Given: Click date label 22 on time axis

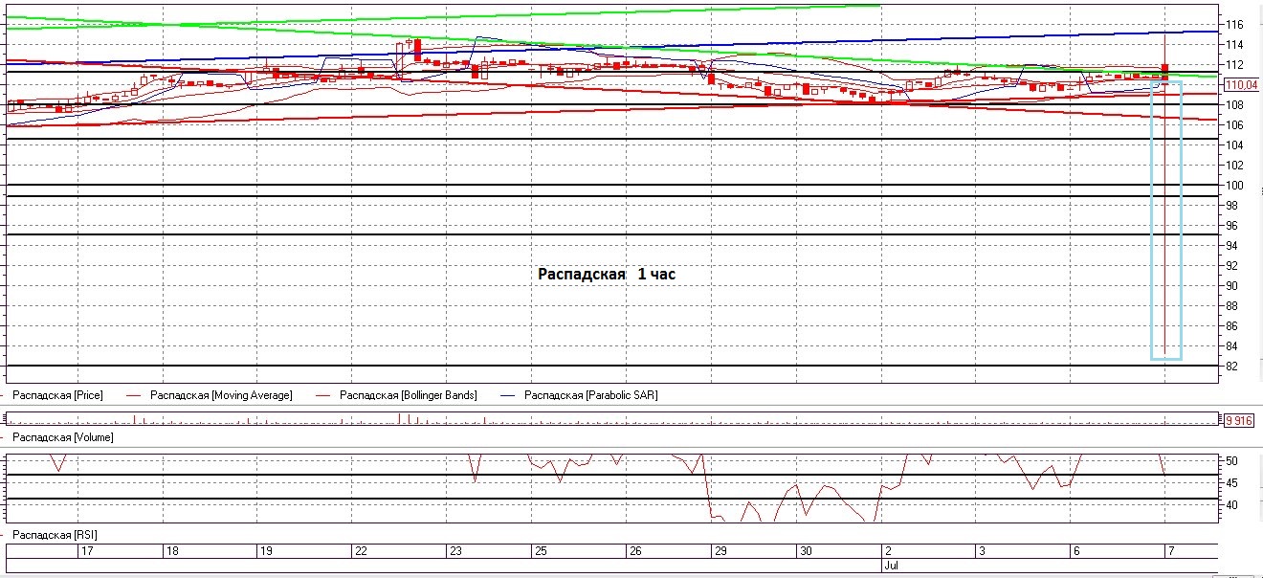Looking at the screenshot, I should pyautogui.click(x=362, y=551).
